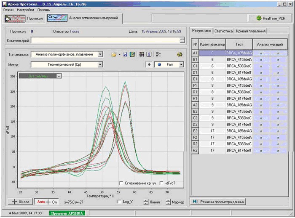Click the Шкала scale button

click(21, 202)
